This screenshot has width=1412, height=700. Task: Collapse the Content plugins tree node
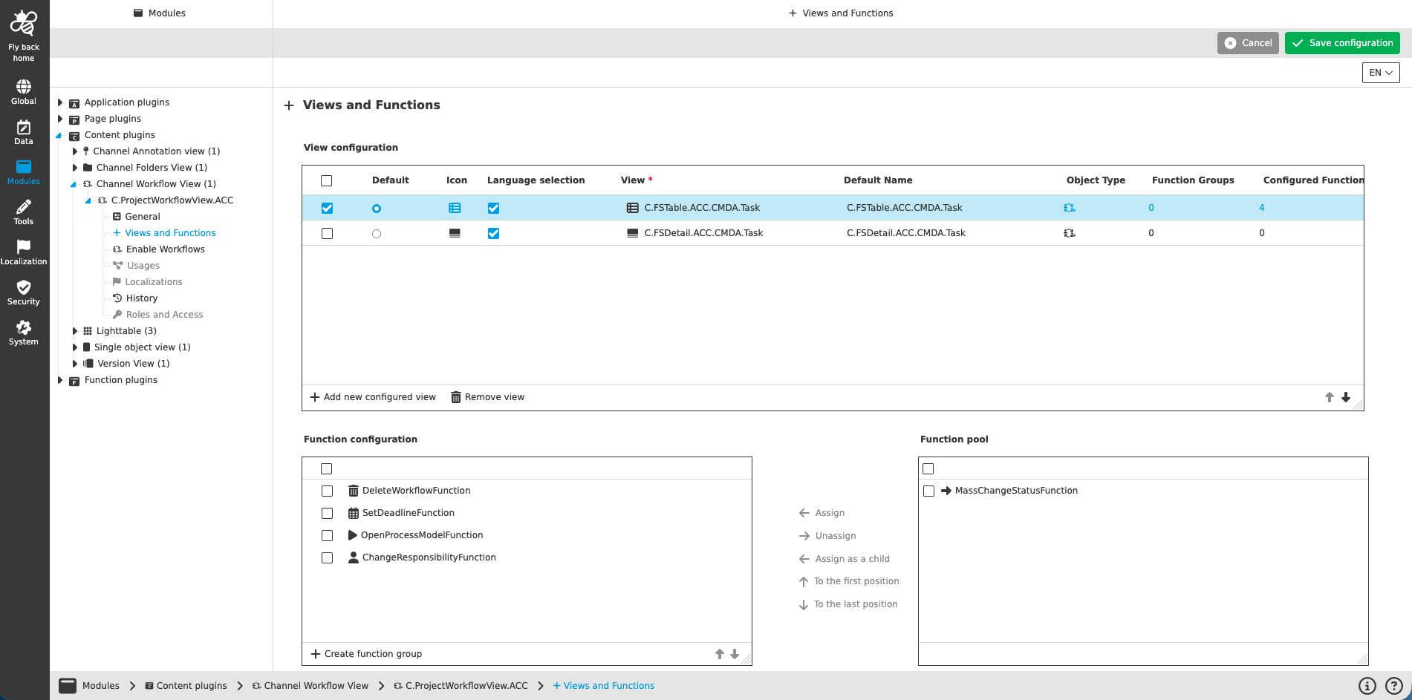(x=60, y=134)
